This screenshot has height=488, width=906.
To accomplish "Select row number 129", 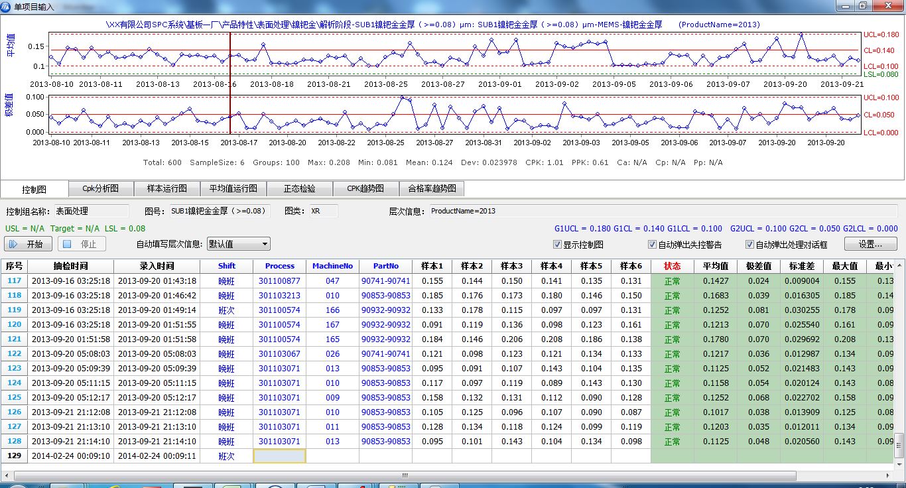I will (x=14, y=456).
